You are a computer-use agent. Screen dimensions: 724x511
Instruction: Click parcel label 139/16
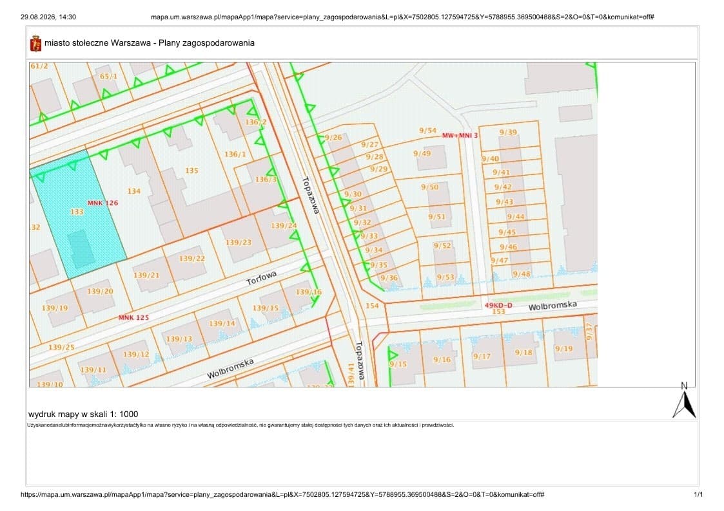(308, 292)
